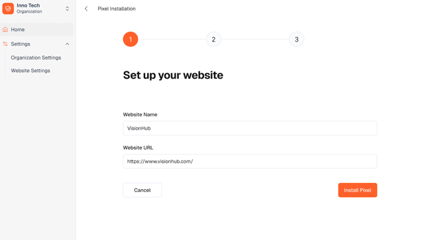Click the Settings sliders icon
Image resolution: width=444 pixels, height=240 pixels.
5,44
